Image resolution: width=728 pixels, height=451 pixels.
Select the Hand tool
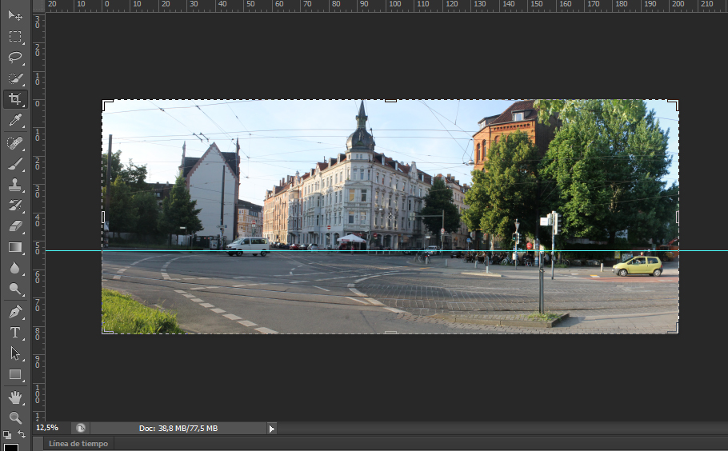coord(15,397)
